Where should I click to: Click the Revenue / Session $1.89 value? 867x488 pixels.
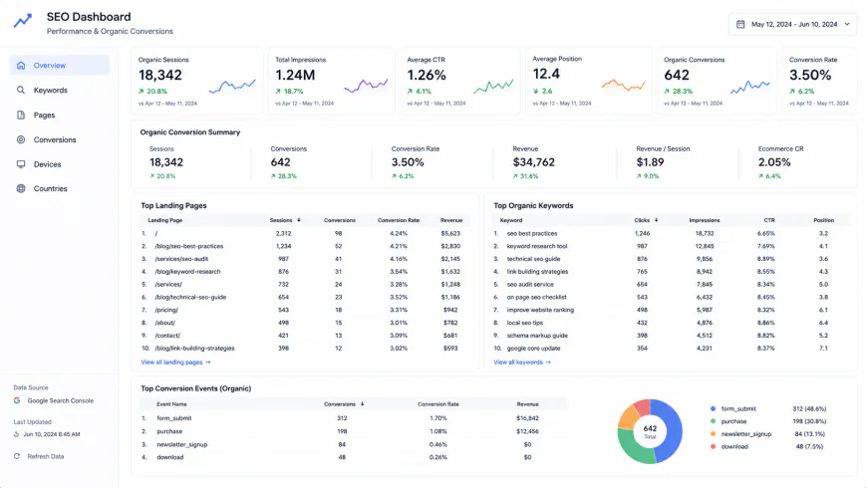[650, 162]
